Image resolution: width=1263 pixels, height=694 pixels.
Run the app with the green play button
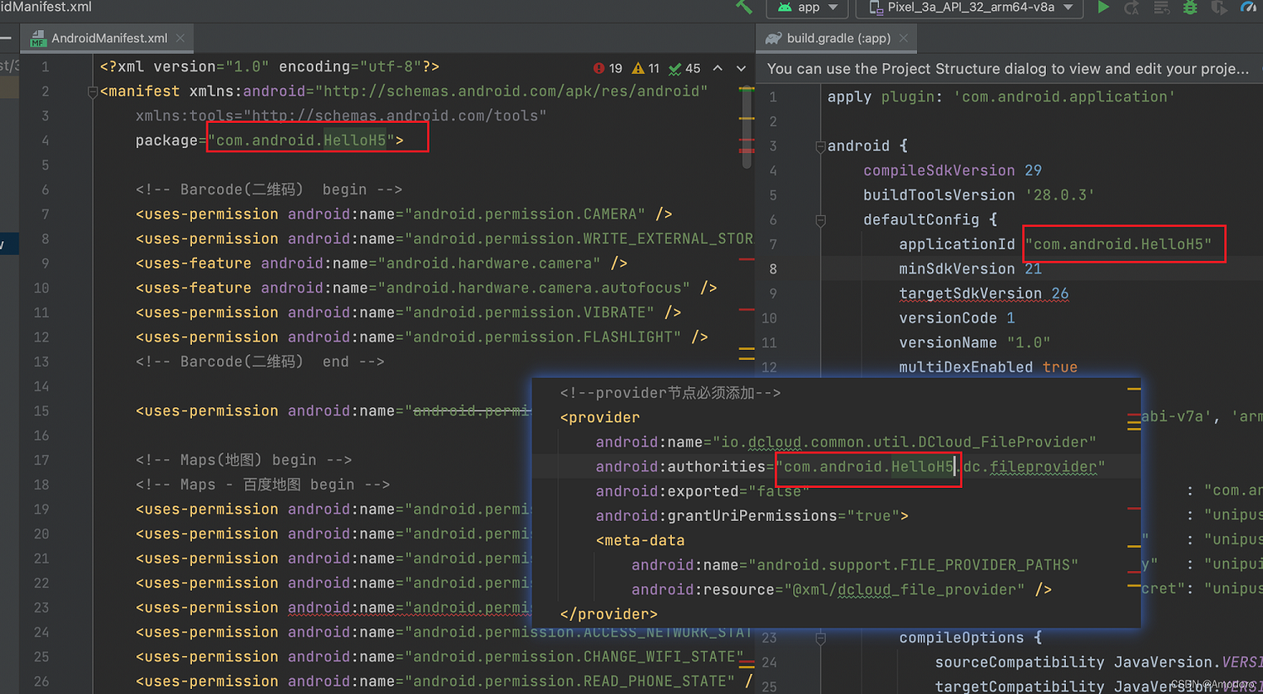(x=1103, y=7)
